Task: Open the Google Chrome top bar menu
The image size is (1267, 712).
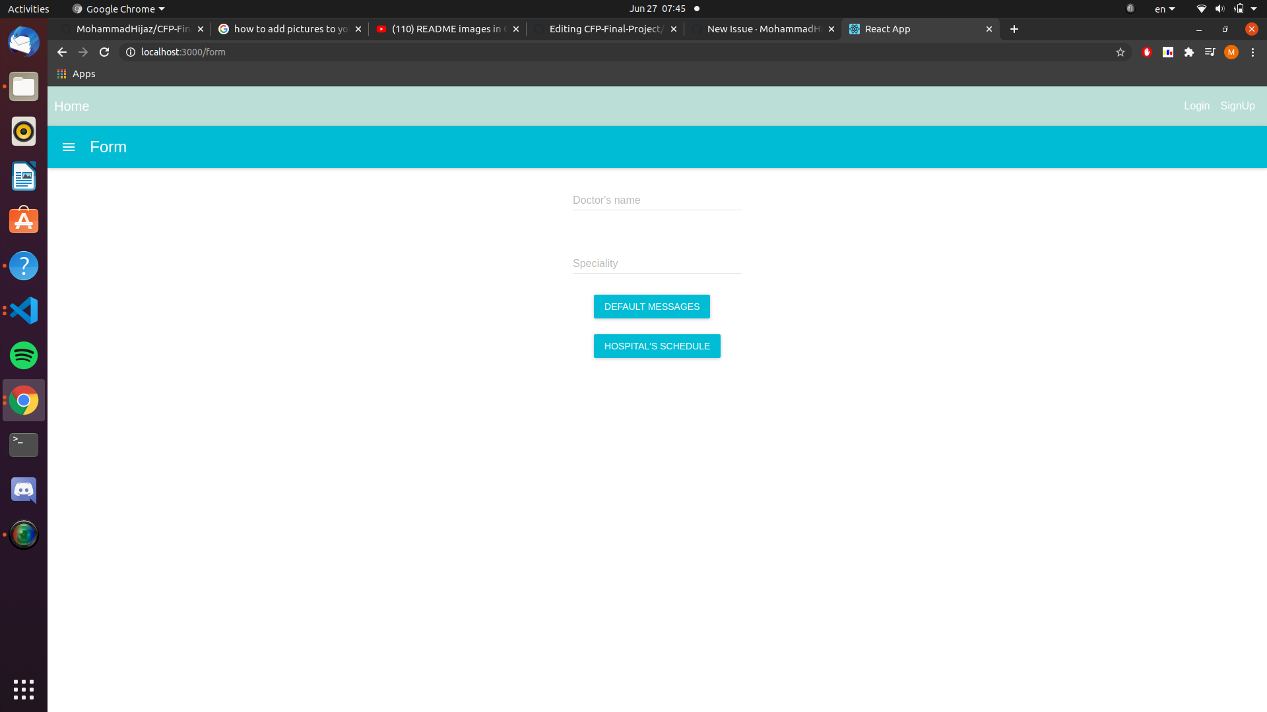Action: [117, 9]
